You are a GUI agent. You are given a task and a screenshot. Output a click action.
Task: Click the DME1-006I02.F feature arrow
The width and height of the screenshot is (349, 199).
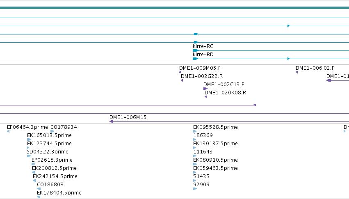coord(297,72)
